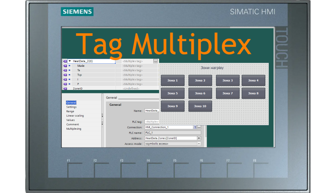Viewport: 336px width, 193px height.
Task: Open Comment in the properties navigation
Action: point(73,124)
